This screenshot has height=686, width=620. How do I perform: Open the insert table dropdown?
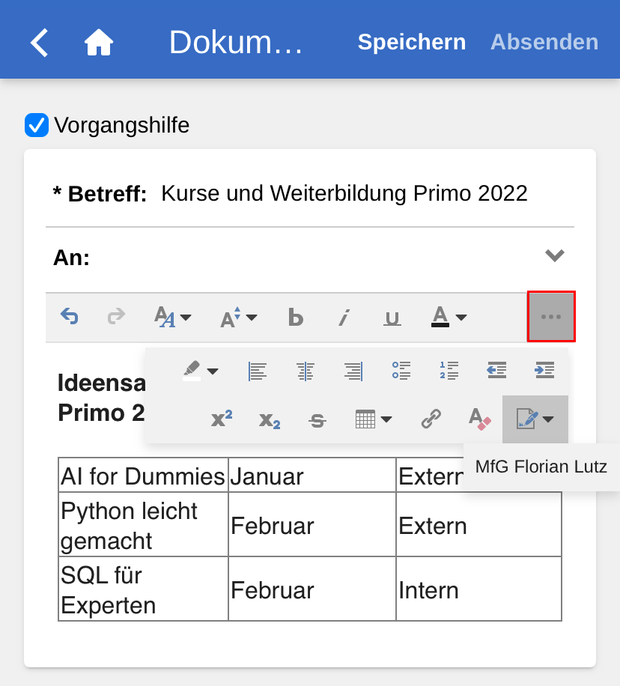pos(373,419)
